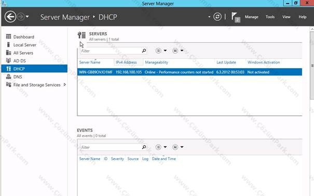
Task: Sort events by Severity column
Action: click(x=117, y=159)
